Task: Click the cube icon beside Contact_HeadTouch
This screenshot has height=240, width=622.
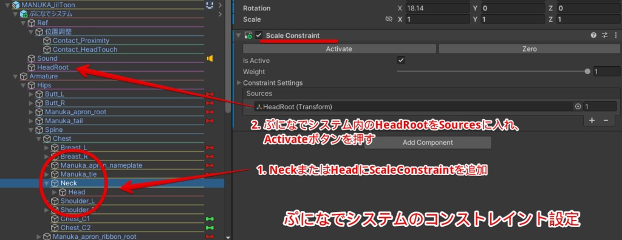Action: coord(47,50)
